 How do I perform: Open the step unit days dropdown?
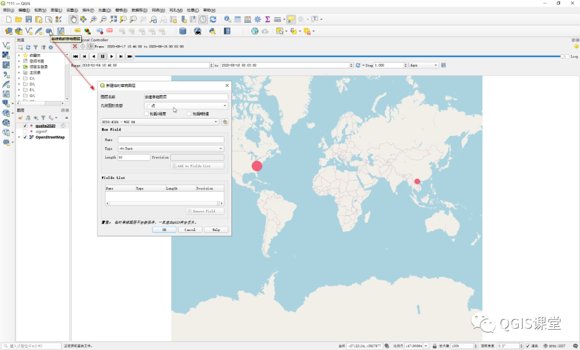tap(424, 65)
